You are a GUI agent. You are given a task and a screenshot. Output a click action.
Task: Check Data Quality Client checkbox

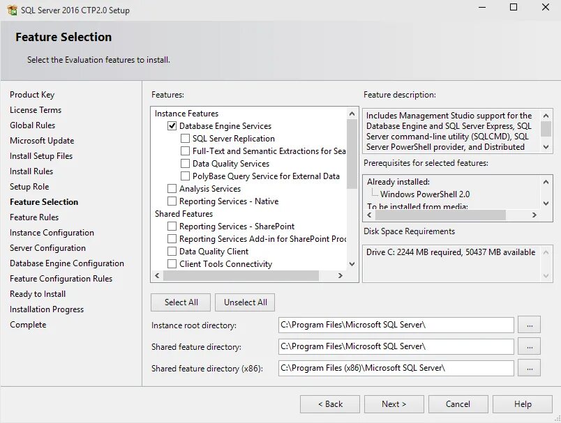coord(172,251)
